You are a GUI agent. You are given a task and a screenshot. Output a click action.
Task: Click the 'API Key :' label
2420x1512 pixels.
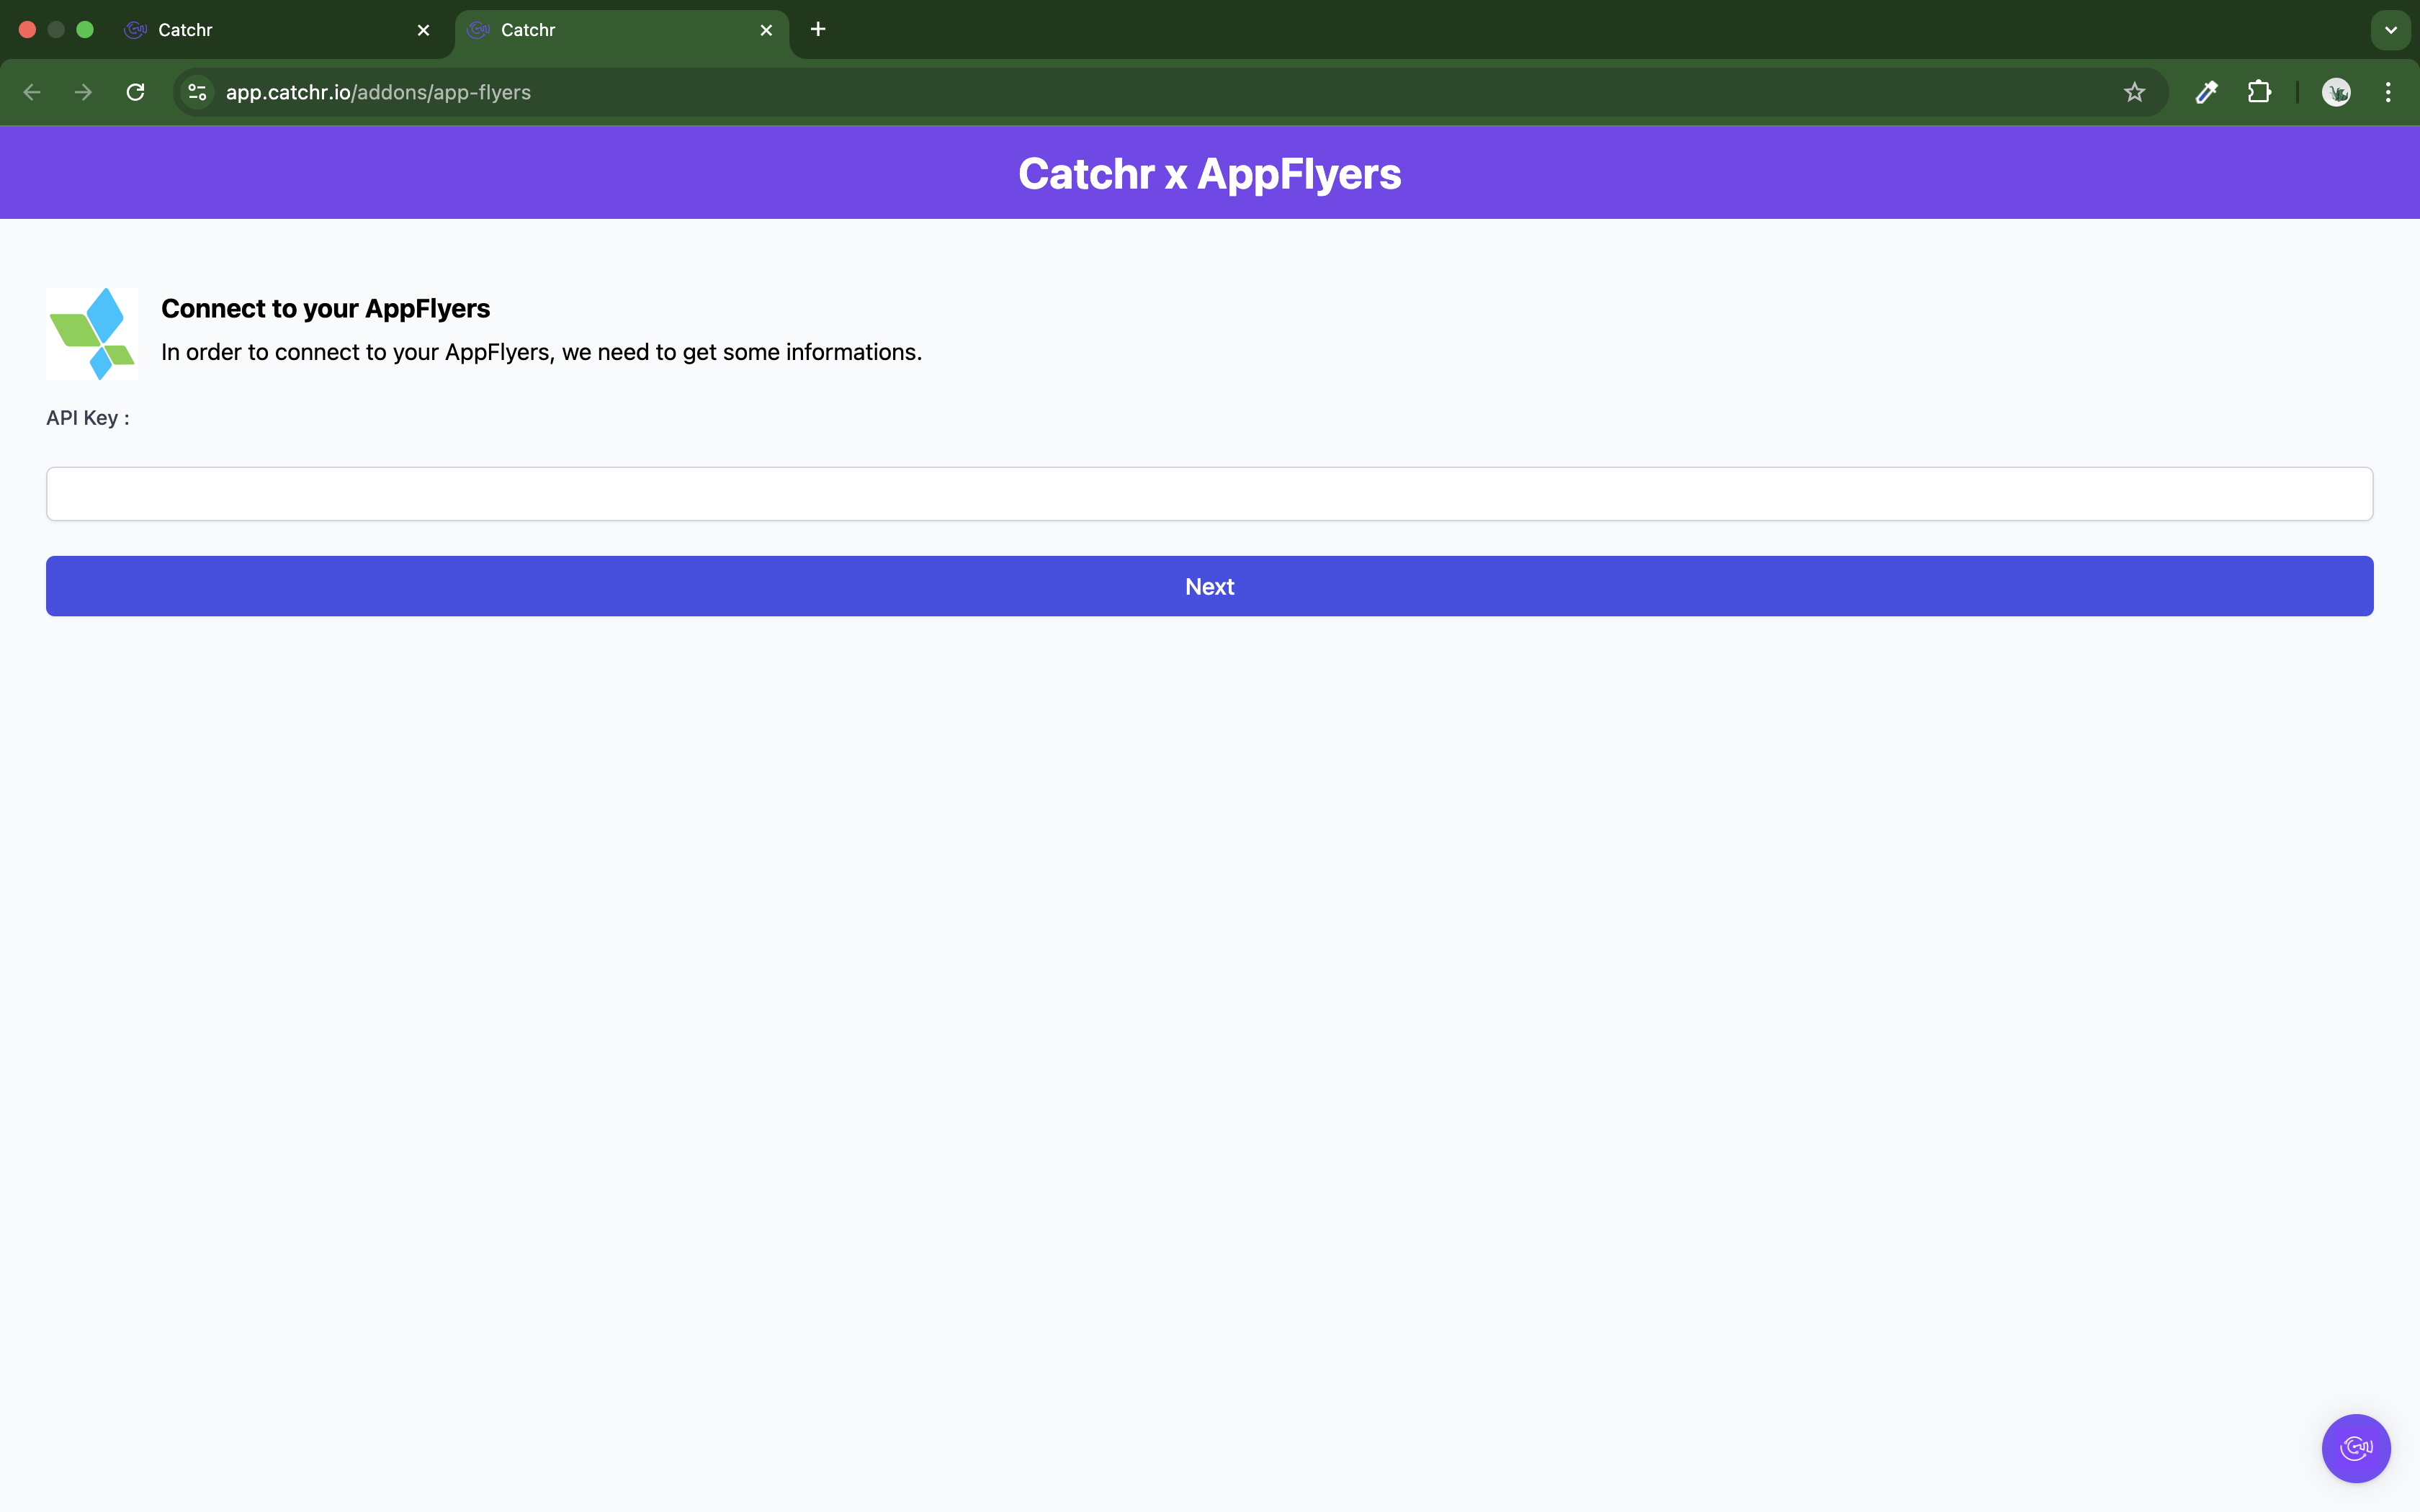click(x=88, y=418)
